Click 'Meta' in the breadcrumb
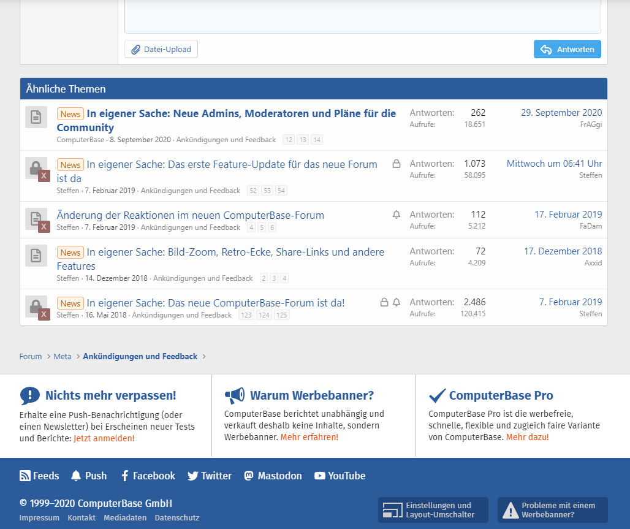630x529 pixels. click(63, 357)
